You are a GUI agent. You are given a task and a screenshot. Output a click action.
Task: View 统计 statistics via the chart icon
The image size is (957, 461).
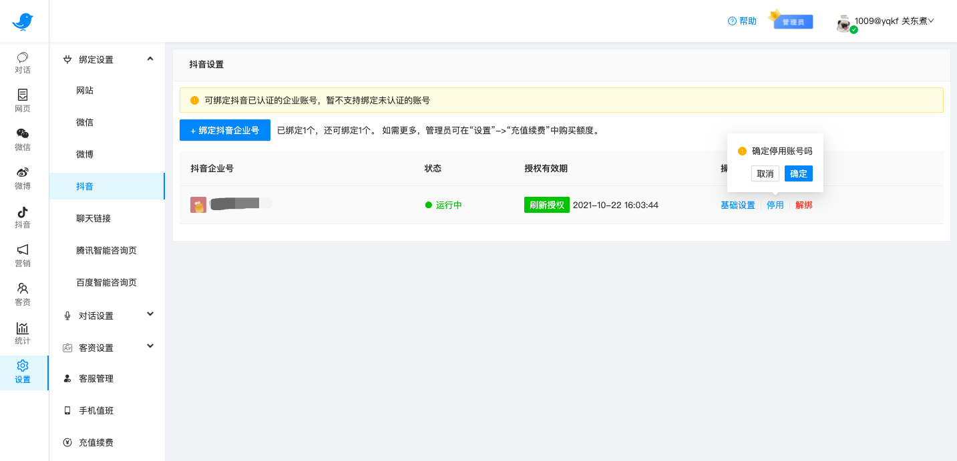[23, 334]
